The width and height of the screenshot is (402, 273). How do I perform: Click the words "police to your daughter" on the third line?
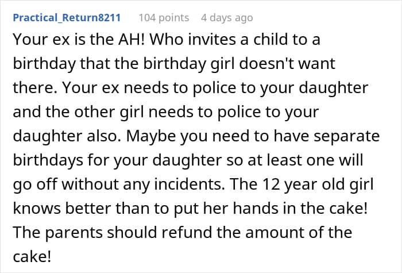(x=280, y=87)
